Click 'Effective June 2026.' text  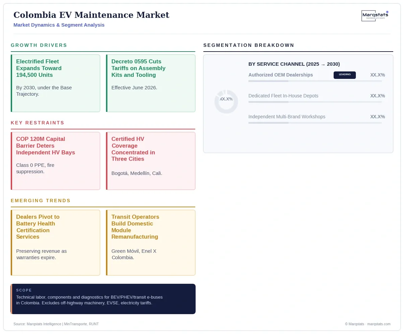click(134, 88)
